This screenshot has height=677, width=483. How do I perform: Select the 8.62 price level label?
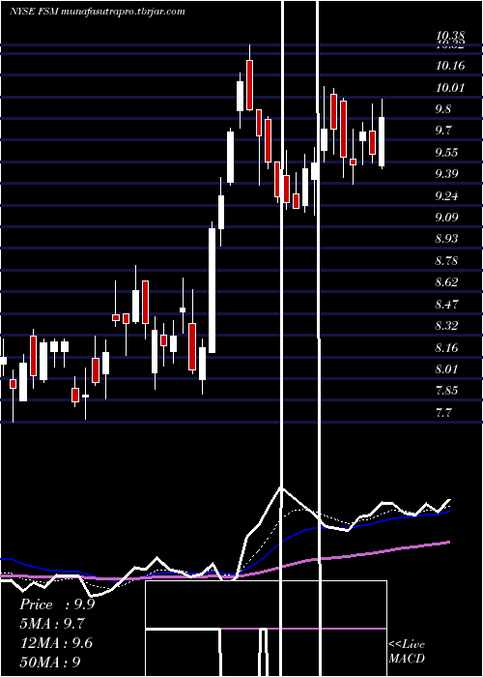(x=448, y=282)
